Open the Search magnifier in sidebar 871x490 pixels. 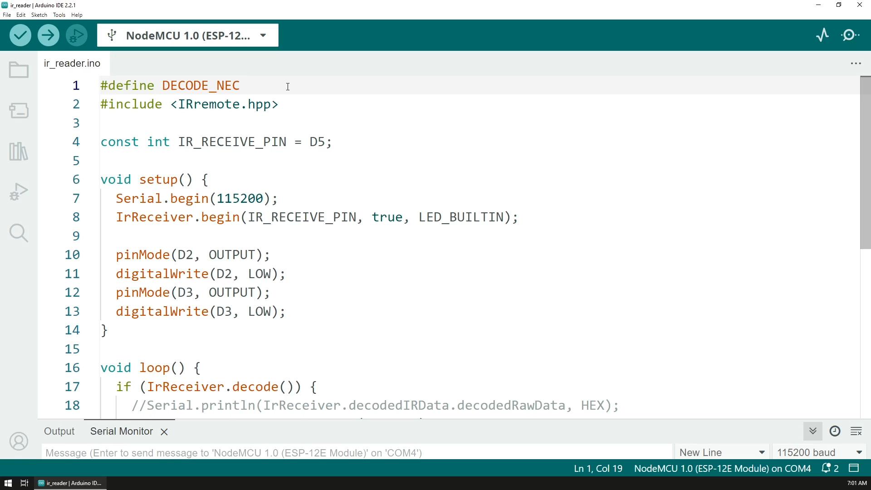click(19, 233)
